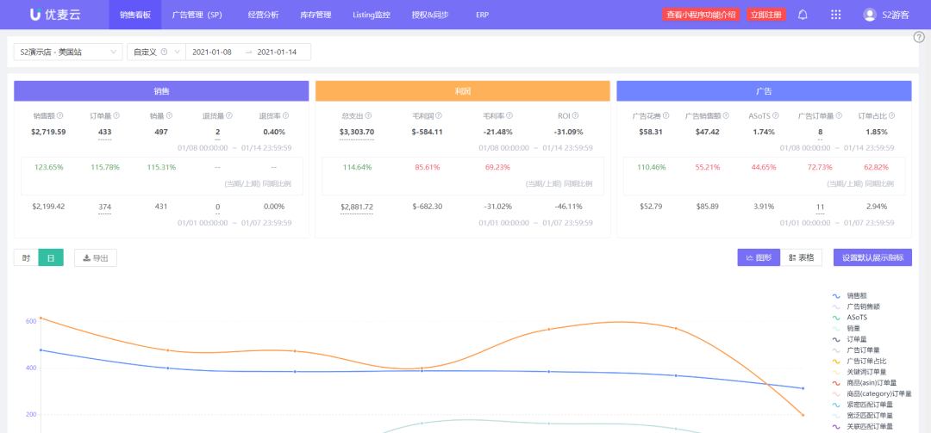Screen dimensions: 931x433
Task: Click the S2游客 user avatar icon
Action: click(869, 15)
